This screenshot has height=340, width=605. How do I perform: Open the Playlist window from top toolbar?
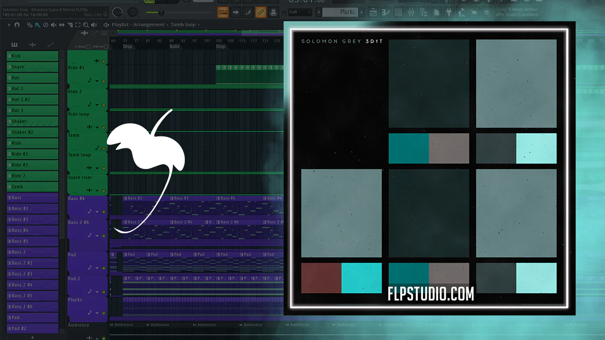[x=373, y=12]
